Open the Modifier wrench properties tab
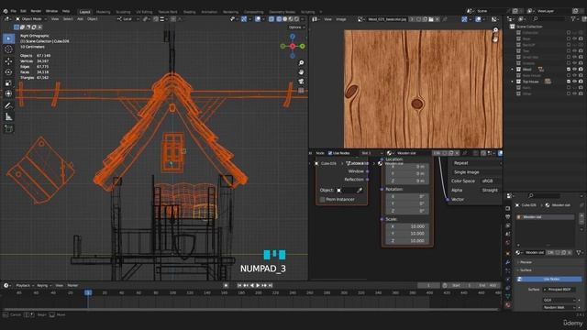Screen dimensions: 587x330 [x=508, y=262]
